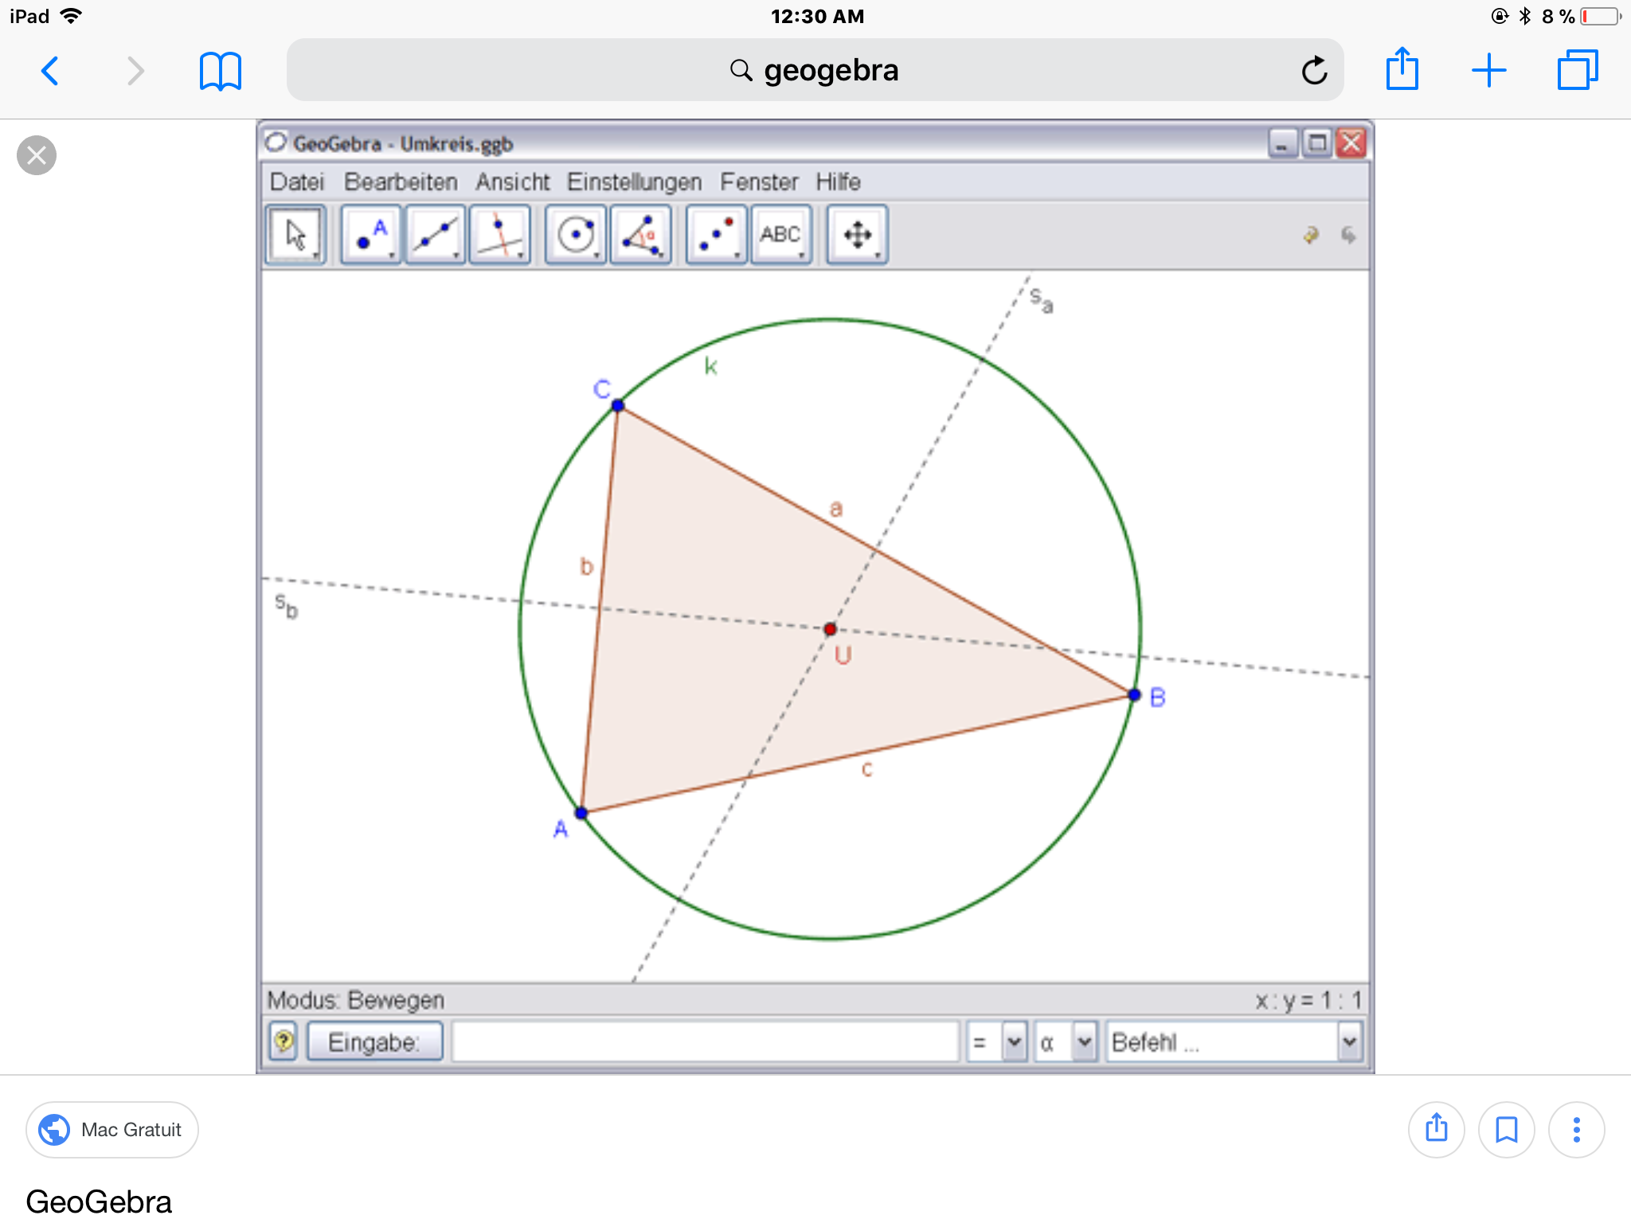Select the Perpendicular line tool

pos(500,235)
